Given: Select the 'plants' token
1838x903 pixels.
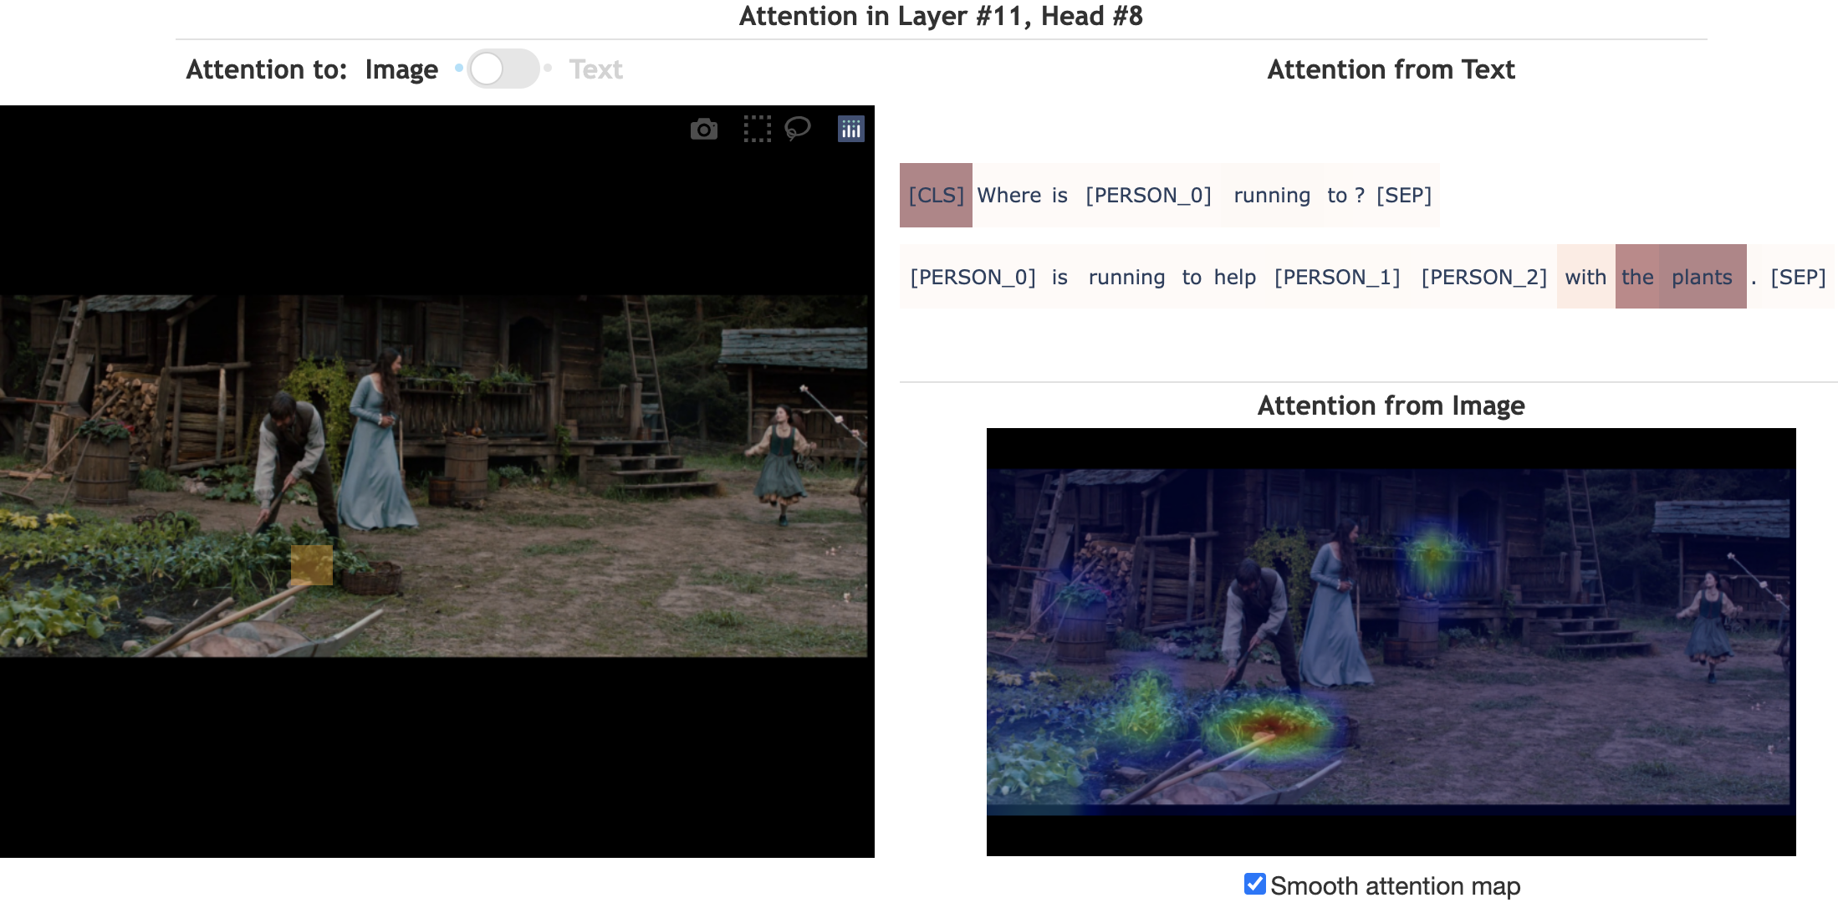Looking at the screenshot, I should 1702,277.
